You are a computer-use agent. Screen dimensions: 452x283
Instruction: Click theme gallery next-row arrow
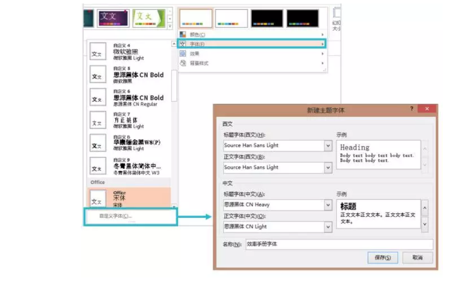170,19
